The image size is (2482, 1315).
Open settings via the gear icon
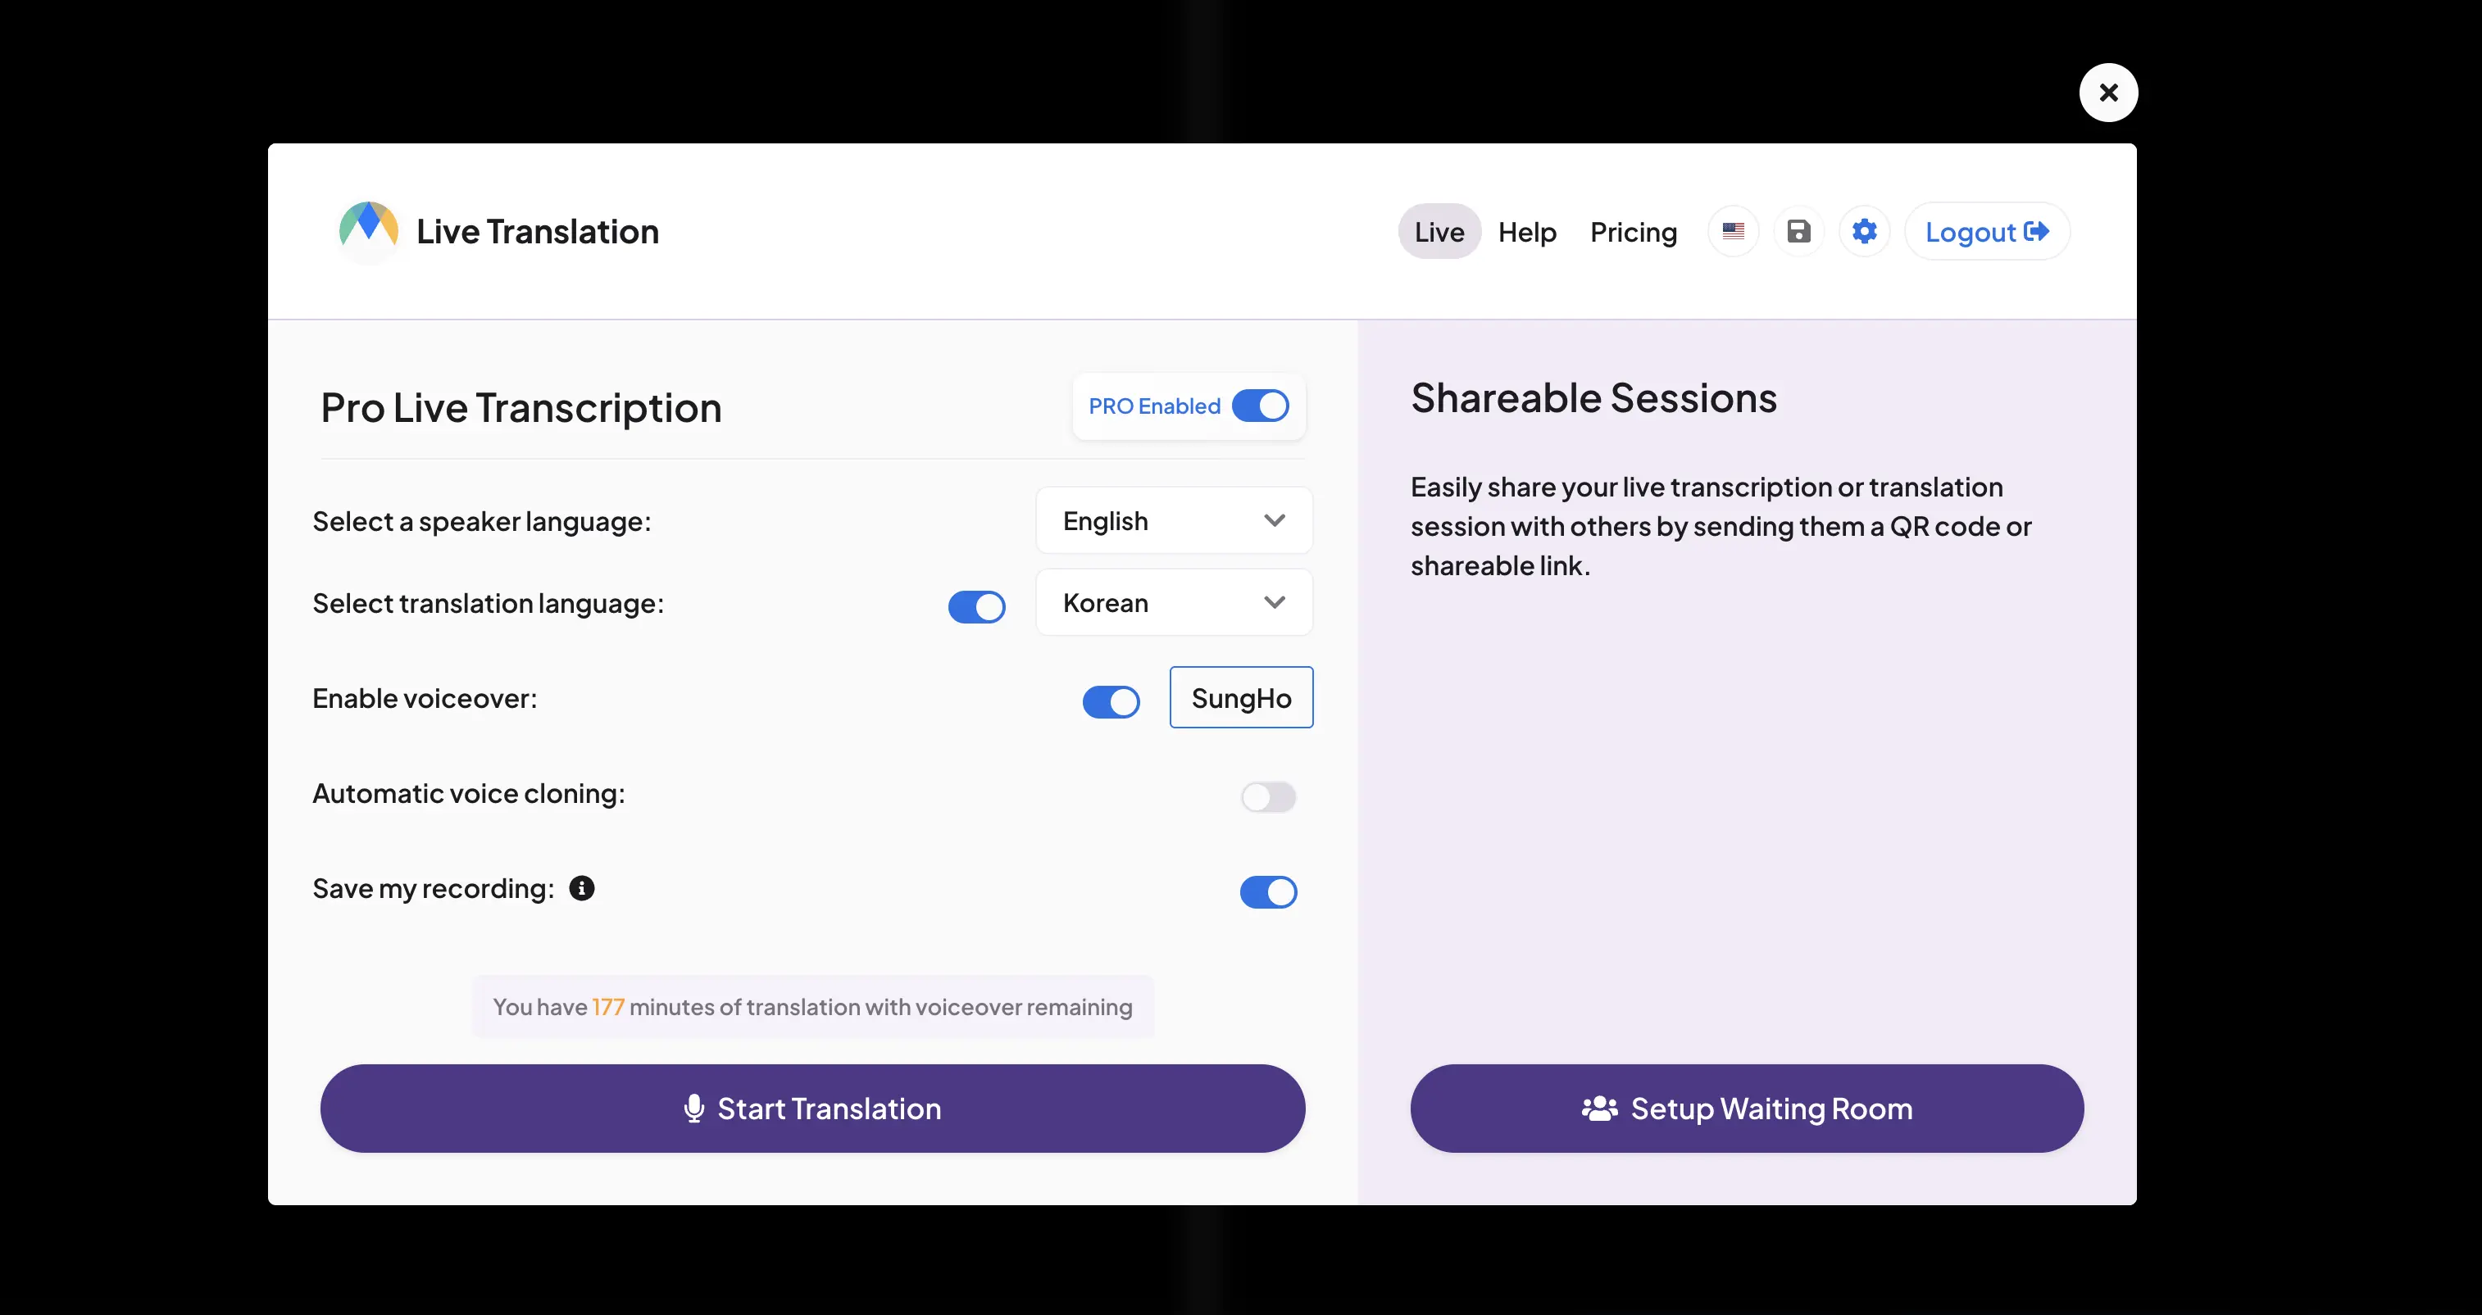[x=1865, y=231]
